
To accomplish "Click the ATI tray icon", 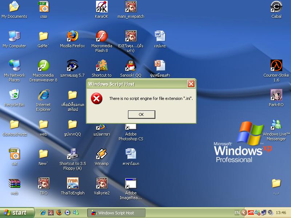I will (251, 213).
